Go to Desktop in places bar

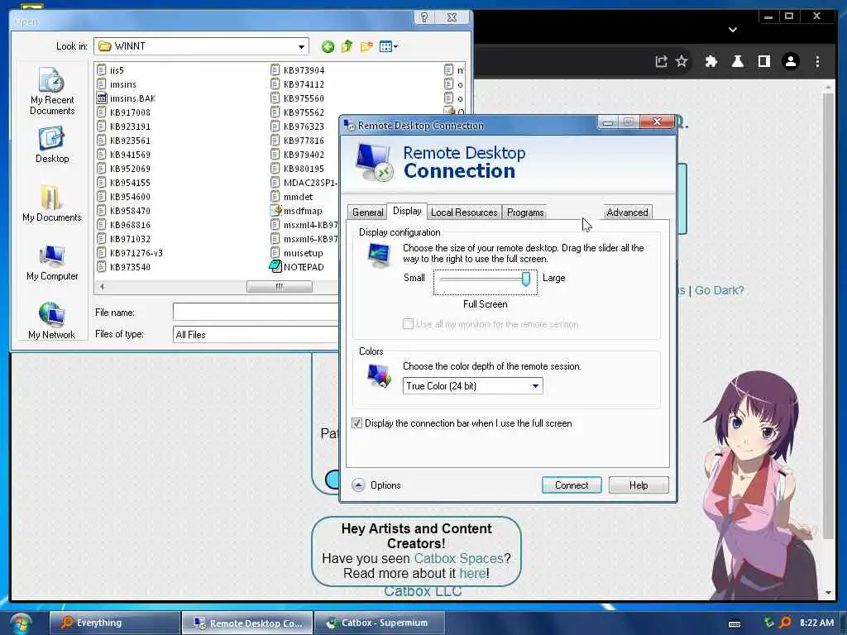[52, 145]
